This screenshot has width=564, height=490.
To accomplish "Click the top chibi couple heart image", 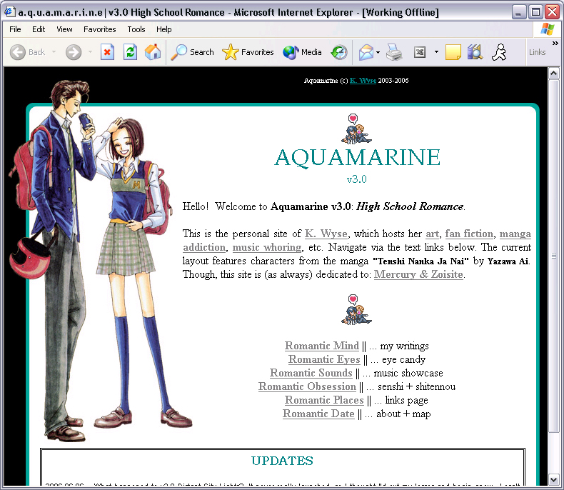I will click(x=356, y=129).
